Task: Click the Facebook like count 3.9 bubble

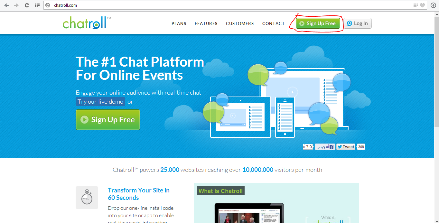Action: tap(308, 147)
